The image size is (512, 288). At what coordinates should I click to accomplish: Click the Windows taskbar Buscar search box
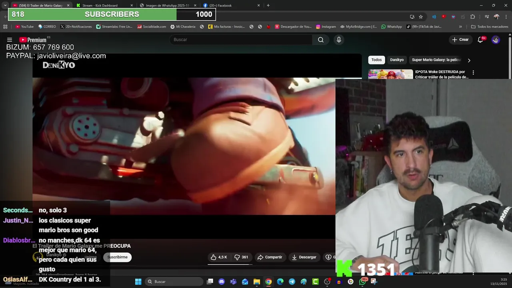[x=174, y=282]
